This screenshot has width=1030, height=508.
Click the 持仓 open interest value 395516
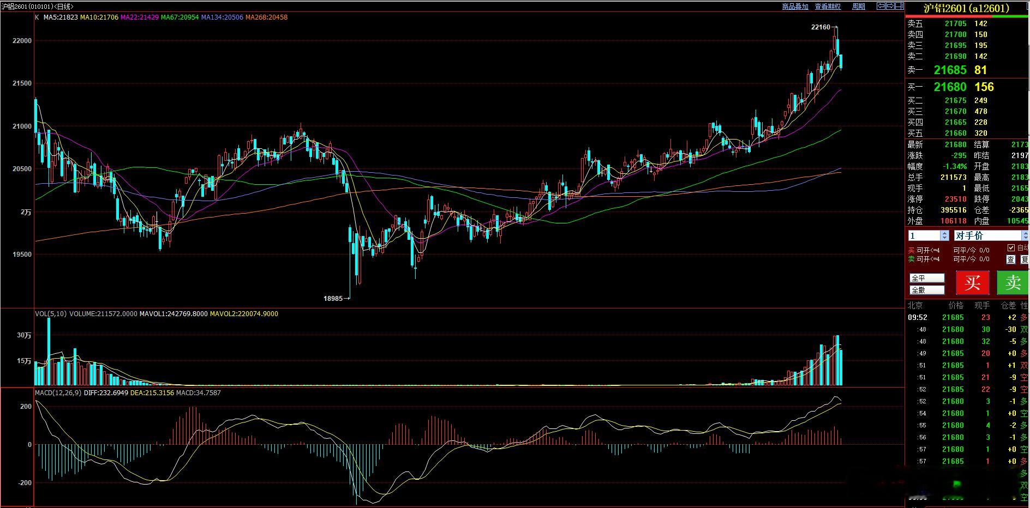click(954, 210)
